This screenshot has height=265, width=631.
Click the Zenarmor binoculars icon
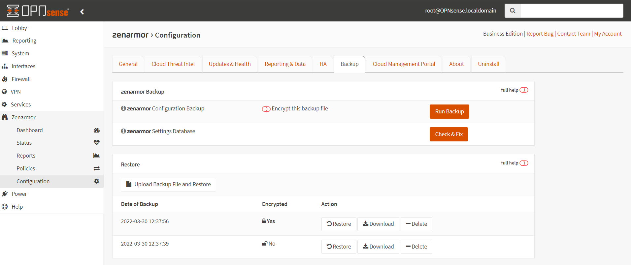point(5,117)
